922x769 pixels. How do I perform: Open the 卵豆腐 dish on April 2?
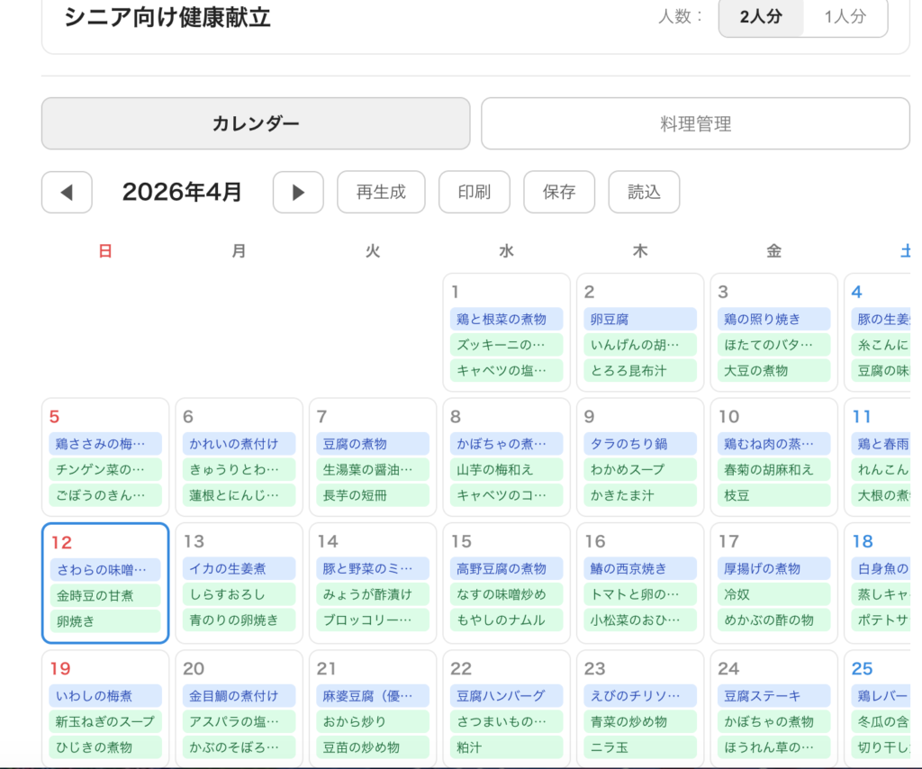640,319
